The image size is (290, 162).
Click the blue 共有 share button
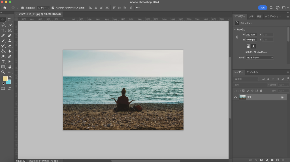click(263, 8)
